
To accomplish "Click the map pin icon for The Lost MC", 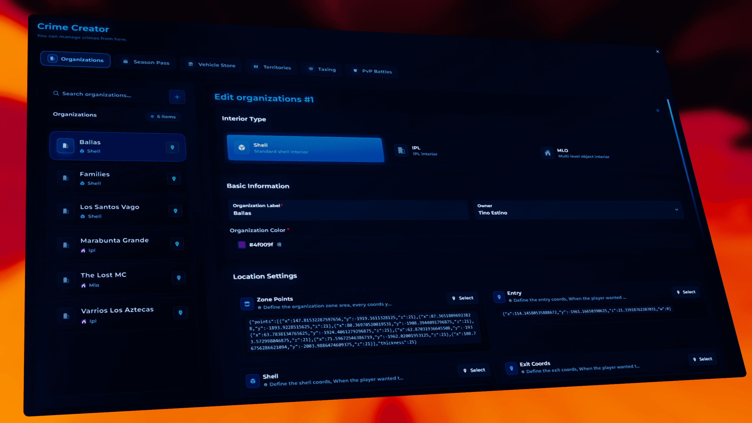I will [179, 277].
